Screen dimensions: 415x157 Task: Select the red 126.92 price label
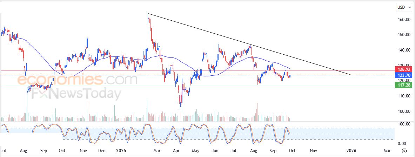(x=403, y=69)
